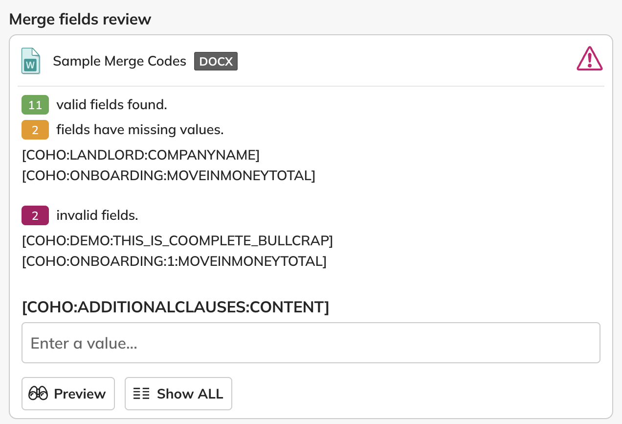Click the DOCX file type badge
622x424 pixels.
pos(216,61)
